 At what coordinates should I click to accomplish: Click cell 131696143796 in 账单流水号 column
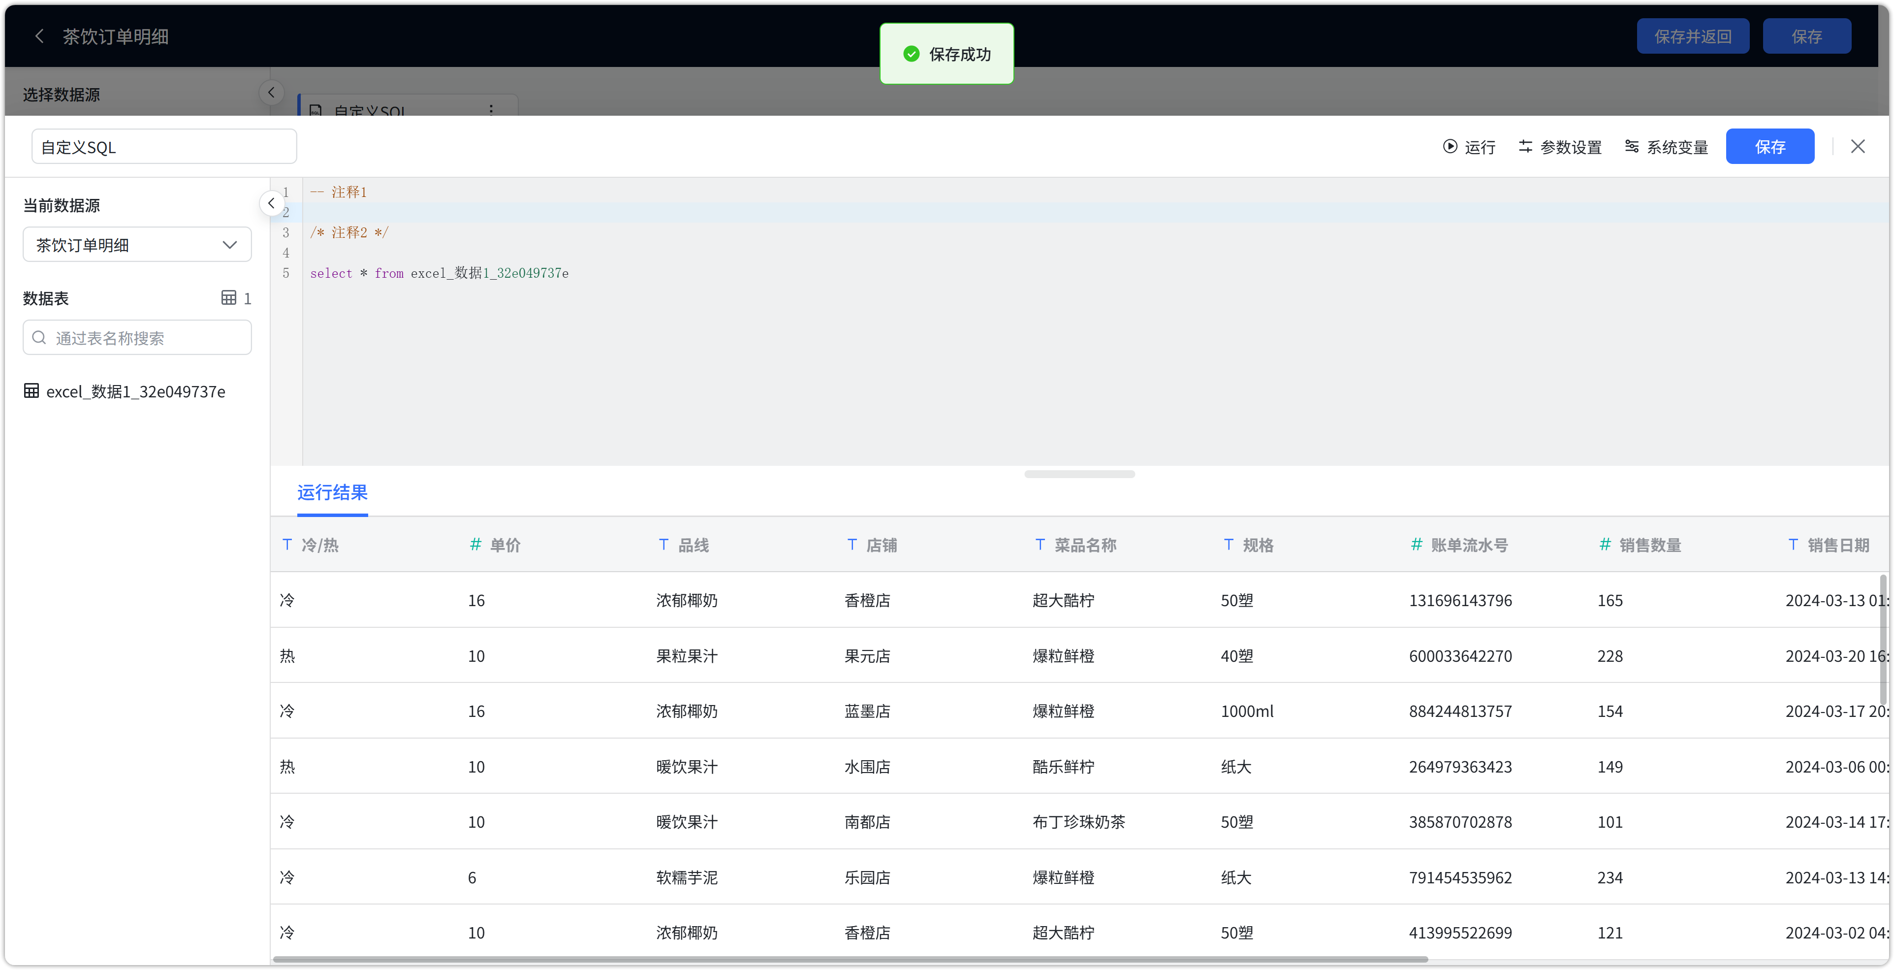coord(1460,600)
